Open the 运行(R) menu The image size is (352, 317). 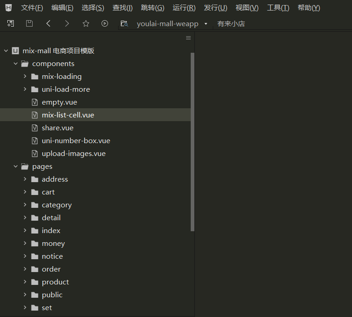pyautogui.click(x=184, y=8)
